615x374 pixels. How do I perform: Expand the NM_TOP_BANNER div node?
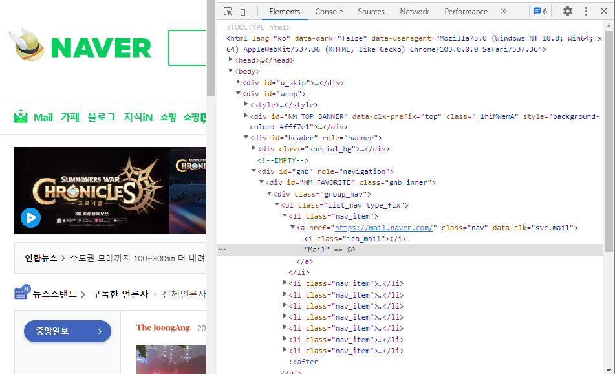[x=246, y=115]
